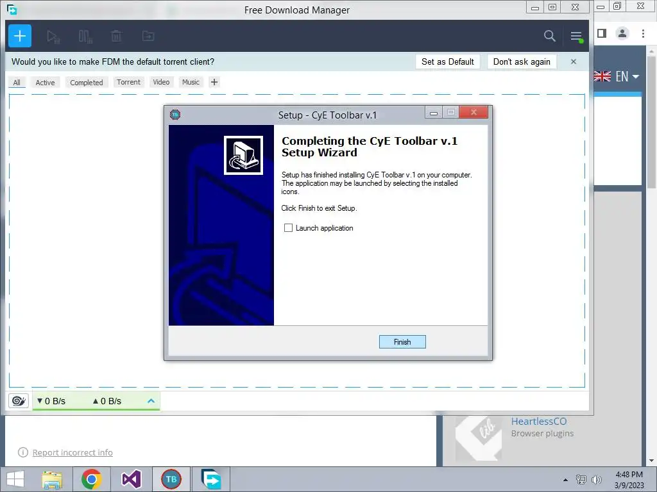Open EN language dropdown in browser

pos(617,76)
